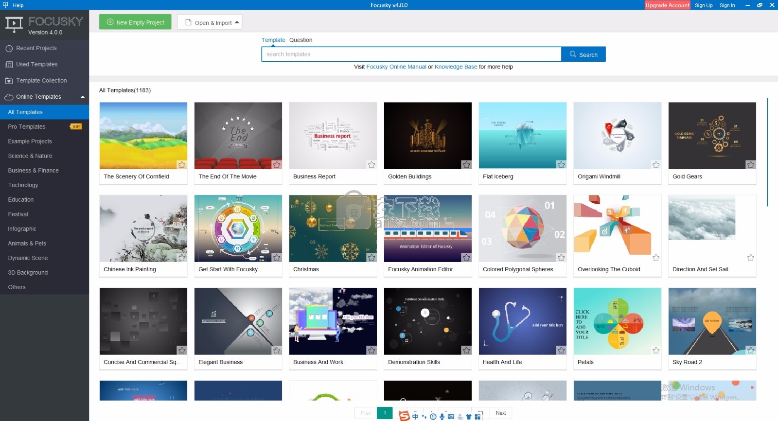Star the Flat Iceberg template
This screenshot has width=778, height=421.
tap(561, 165)
